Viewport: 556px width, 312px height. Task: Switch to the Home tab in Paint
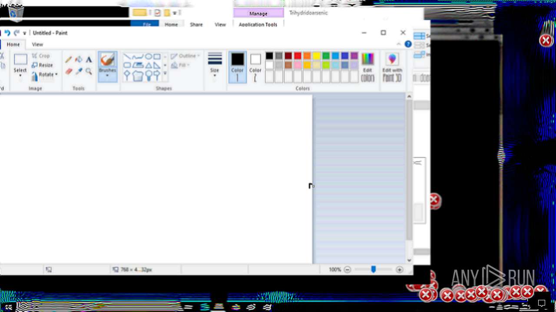pos(13,44)
